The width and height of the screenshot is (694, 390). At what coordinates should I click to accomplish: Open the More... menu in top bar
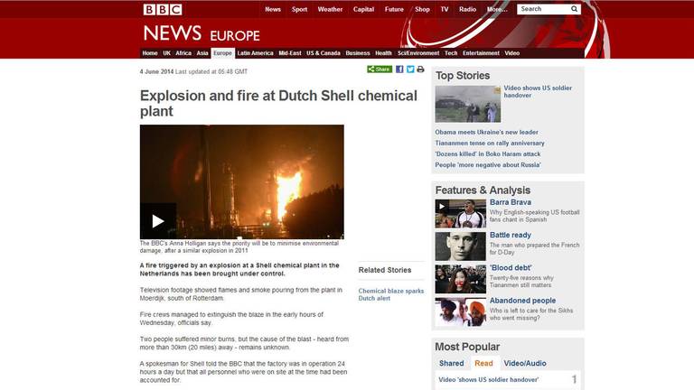click(497, 9)
